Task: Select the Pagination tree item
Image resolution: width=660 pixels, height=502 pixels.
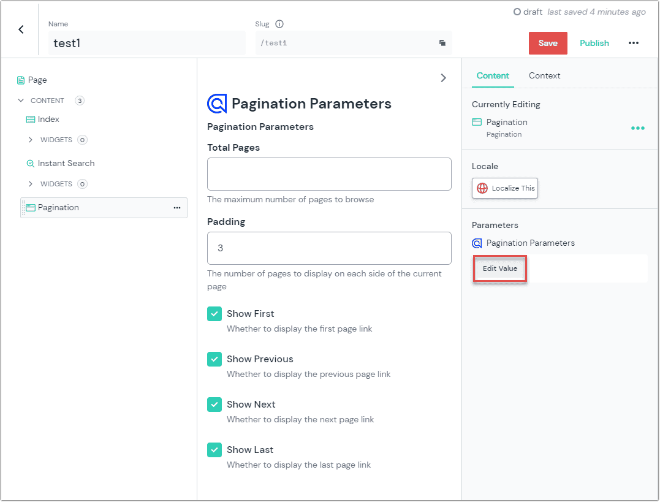Action: (x=104, y=208)
